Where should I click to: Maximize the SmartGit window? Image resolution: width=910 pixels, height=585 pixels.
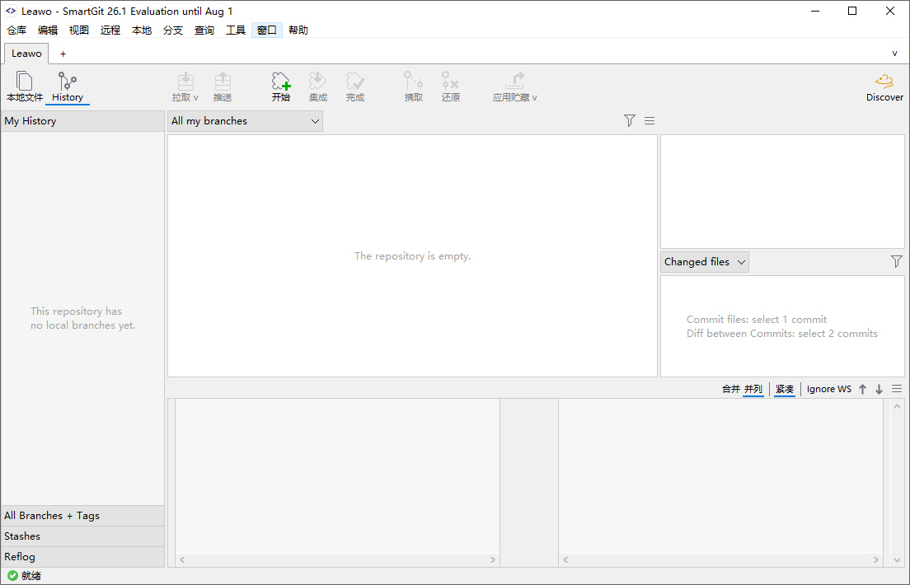852,11
